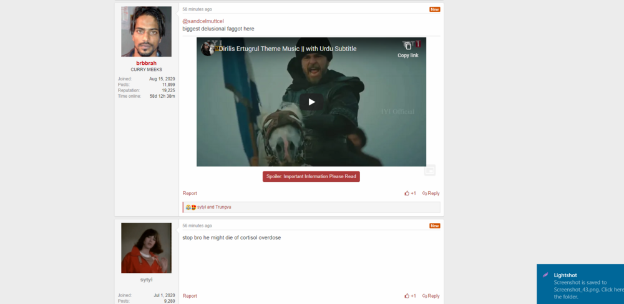Open the 'sytyl and Trungvu' reactions list
This screenshot has height=304, width=624.
click(214, 207)
